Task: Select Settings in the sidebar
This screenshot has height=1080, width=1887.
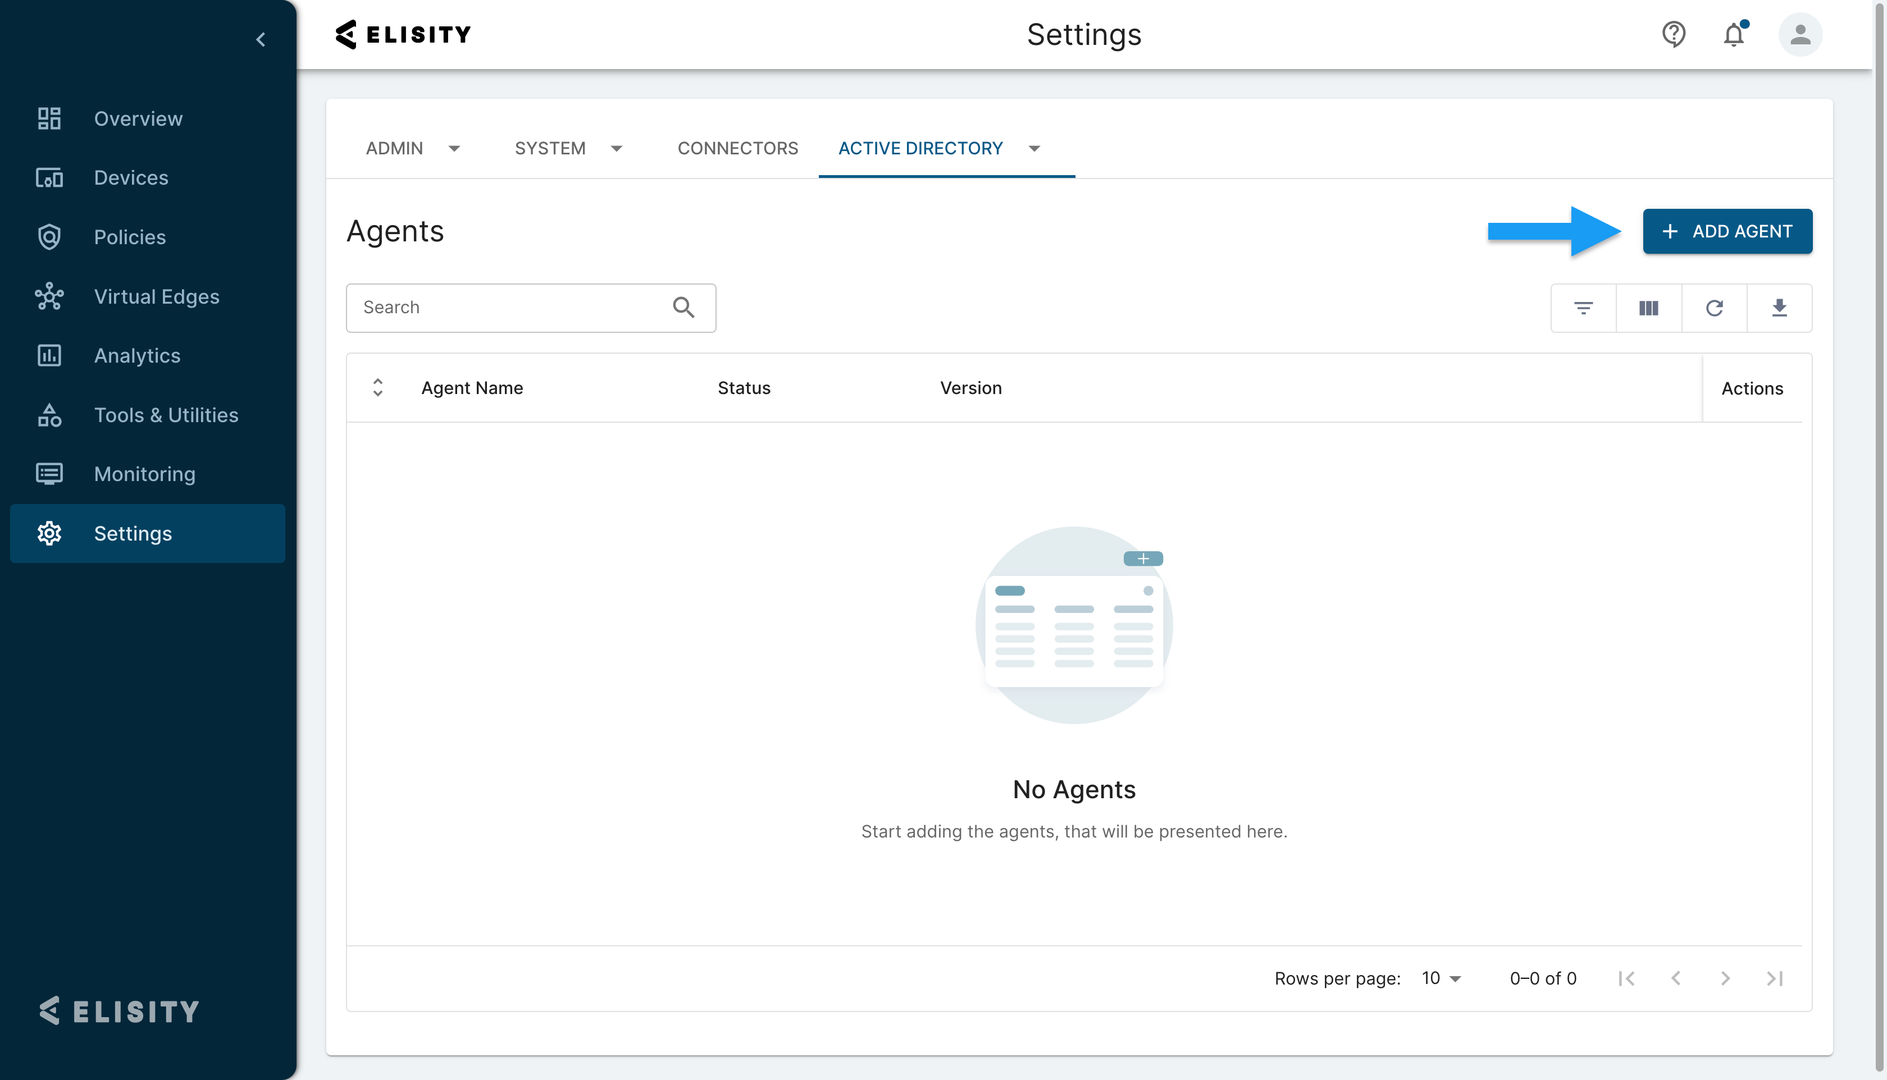Action: pyautogui.click(x=147, y=533)
